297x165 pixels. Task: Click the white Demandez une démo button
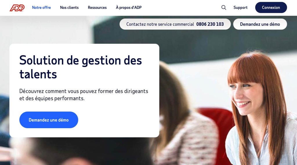pyautogui.click(x=260, y=24)
